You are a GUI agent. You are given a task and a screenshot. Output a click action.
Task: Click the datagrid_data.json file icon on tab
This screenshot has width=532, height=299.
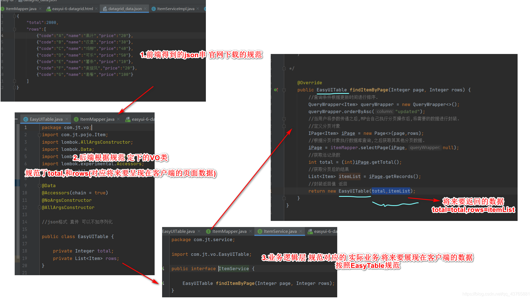point(105,9)
